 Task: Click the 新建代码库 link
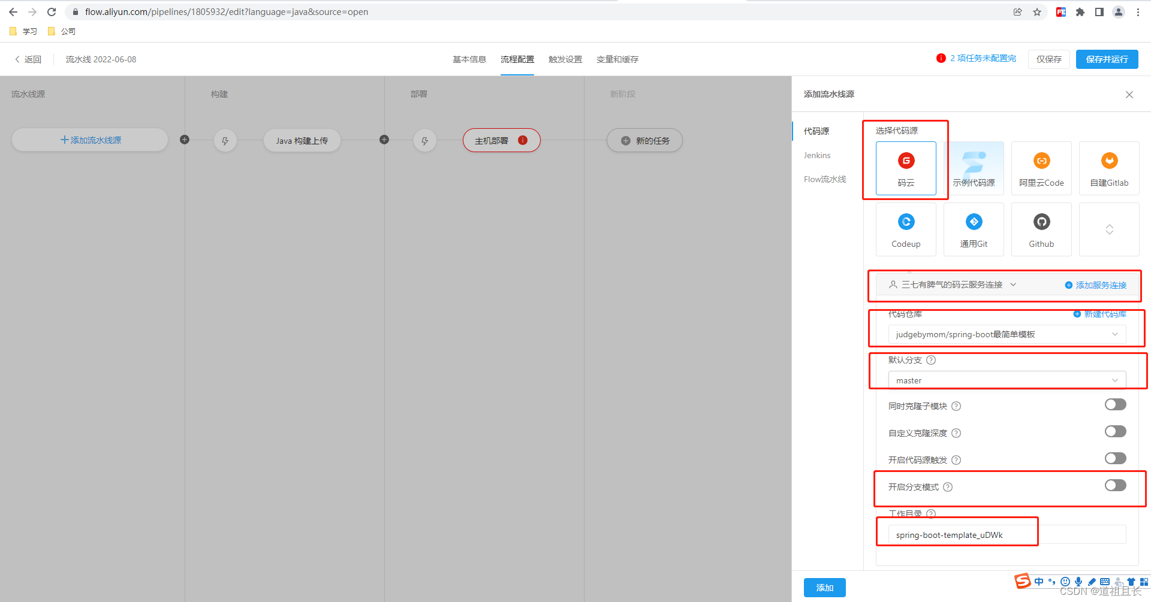(x=1100, y=314)
